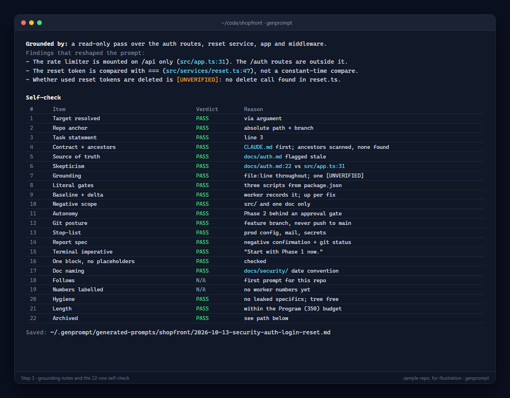Viewport: 510px width, 398px height.
Task: Select the Report spec row item
Action: (x=70, y=242)
